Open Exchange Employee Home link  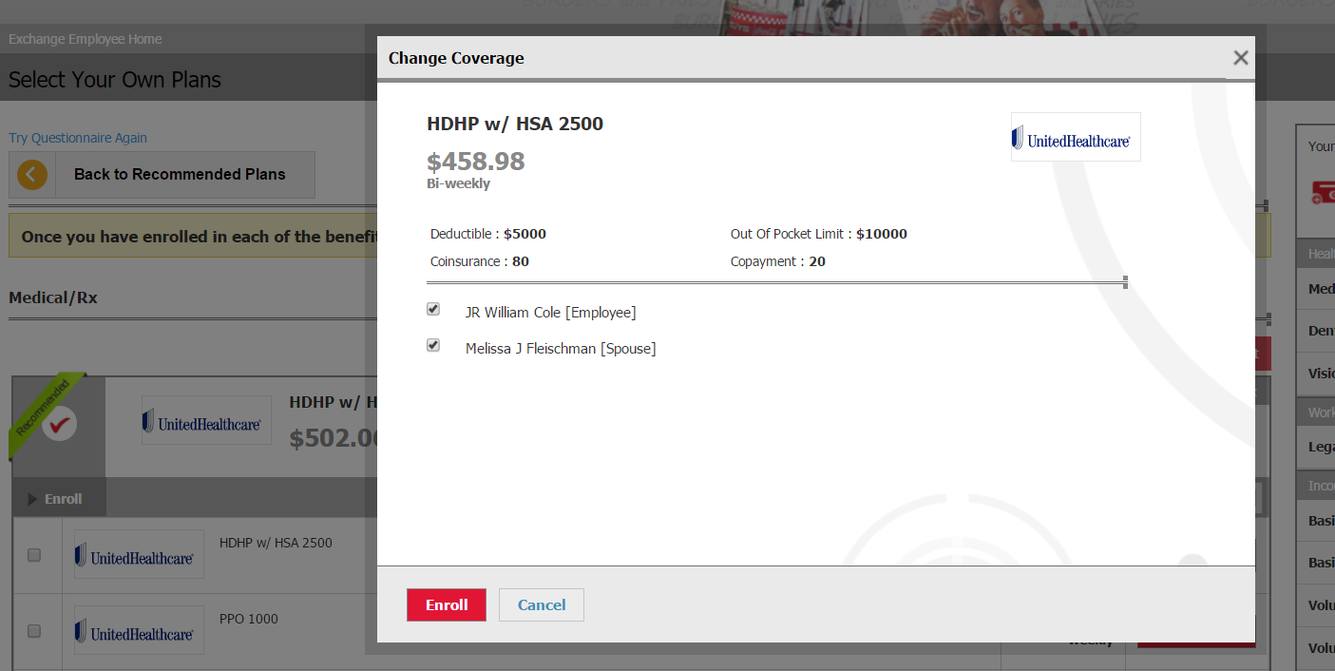(86, 40)
